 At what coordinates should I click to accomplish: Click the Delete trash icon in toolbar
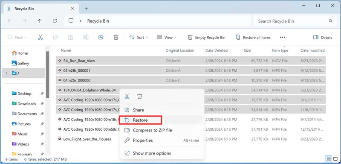(x=116, y=37)
